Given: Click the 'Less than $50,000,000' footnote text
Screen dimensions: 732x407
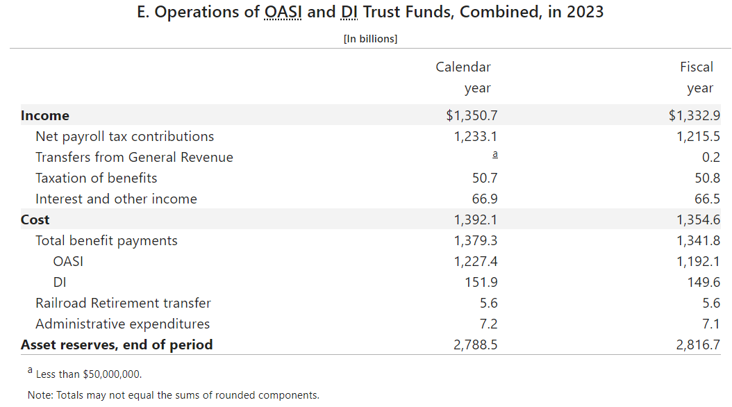Looking at the screenshot, I should tap(88, 374).
